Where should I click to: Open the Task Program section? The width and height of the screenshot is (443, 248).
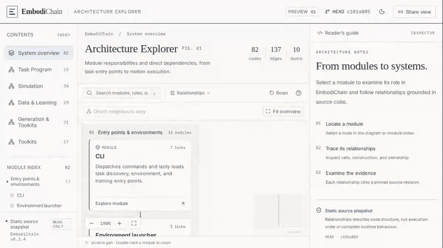[x=39, y=70]
